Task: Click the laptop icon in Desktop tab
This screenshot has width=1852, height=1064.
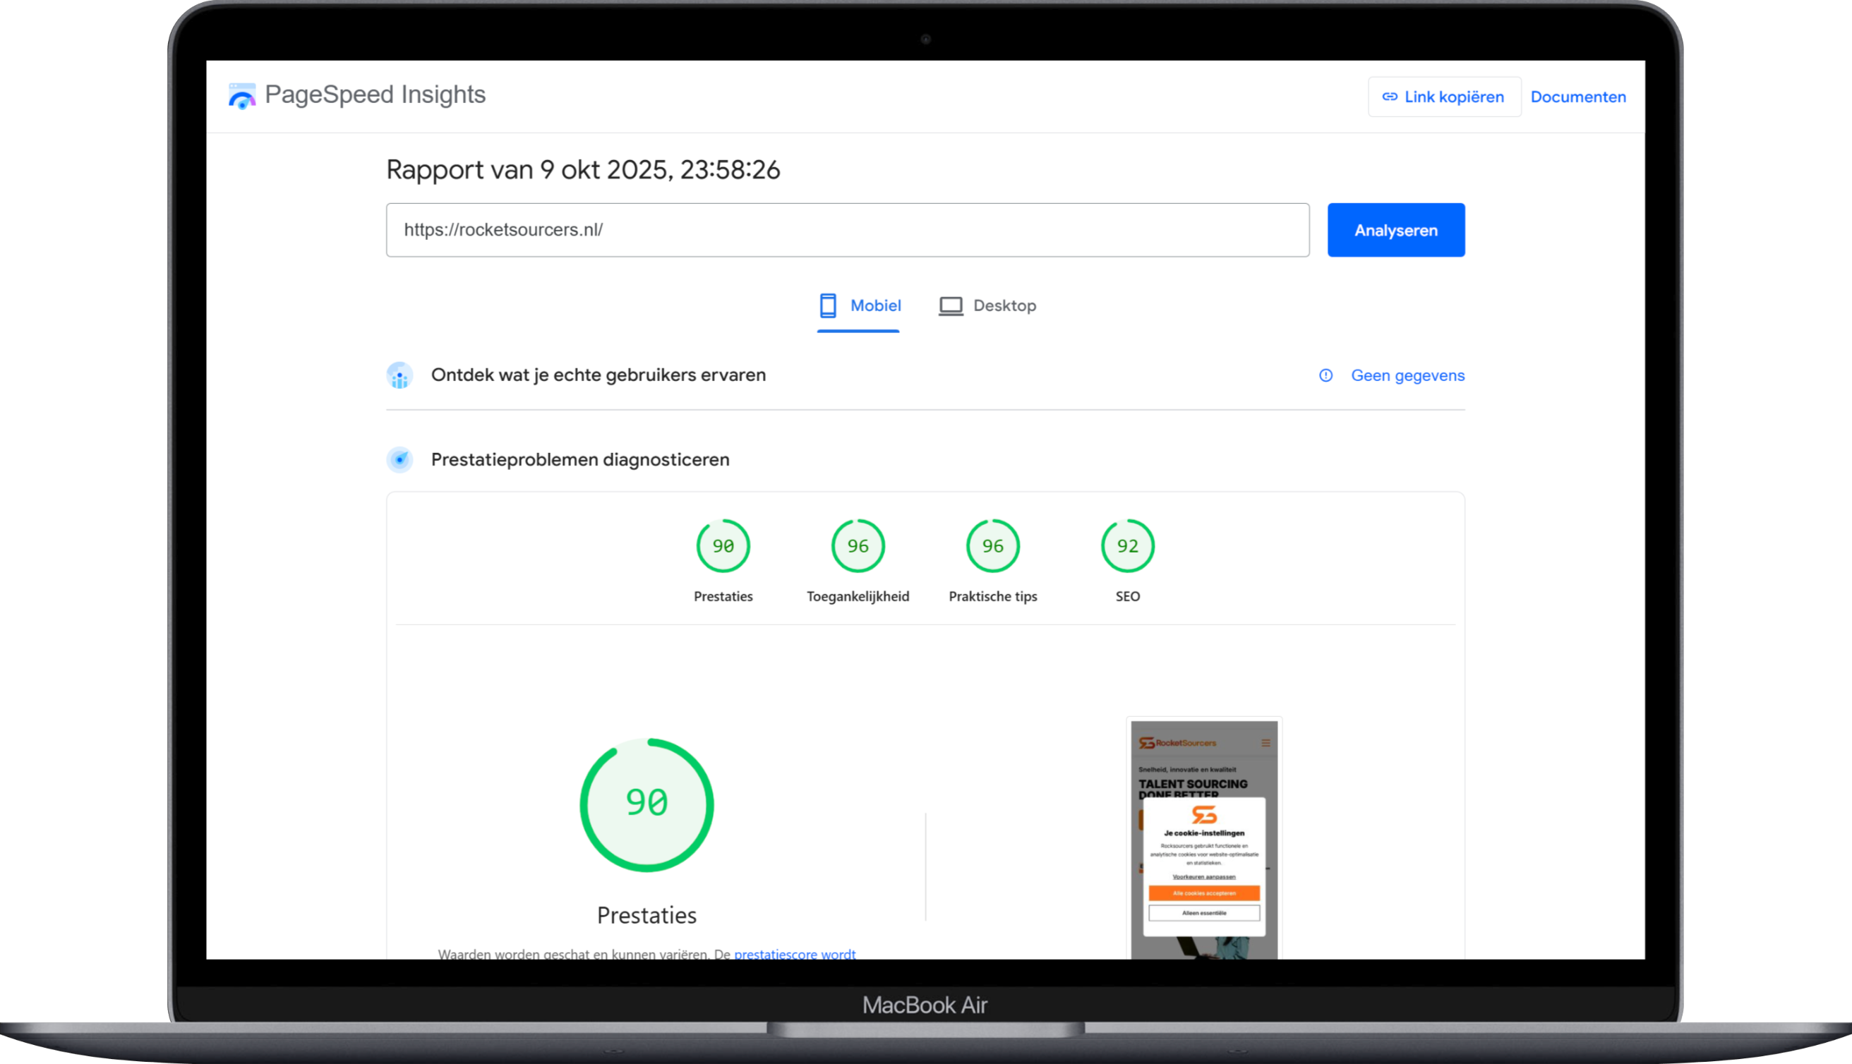Action: (950, 306)
